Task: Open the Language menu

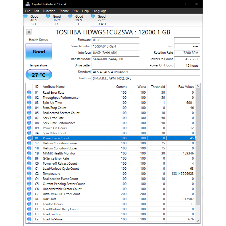Action: [99, 11]
